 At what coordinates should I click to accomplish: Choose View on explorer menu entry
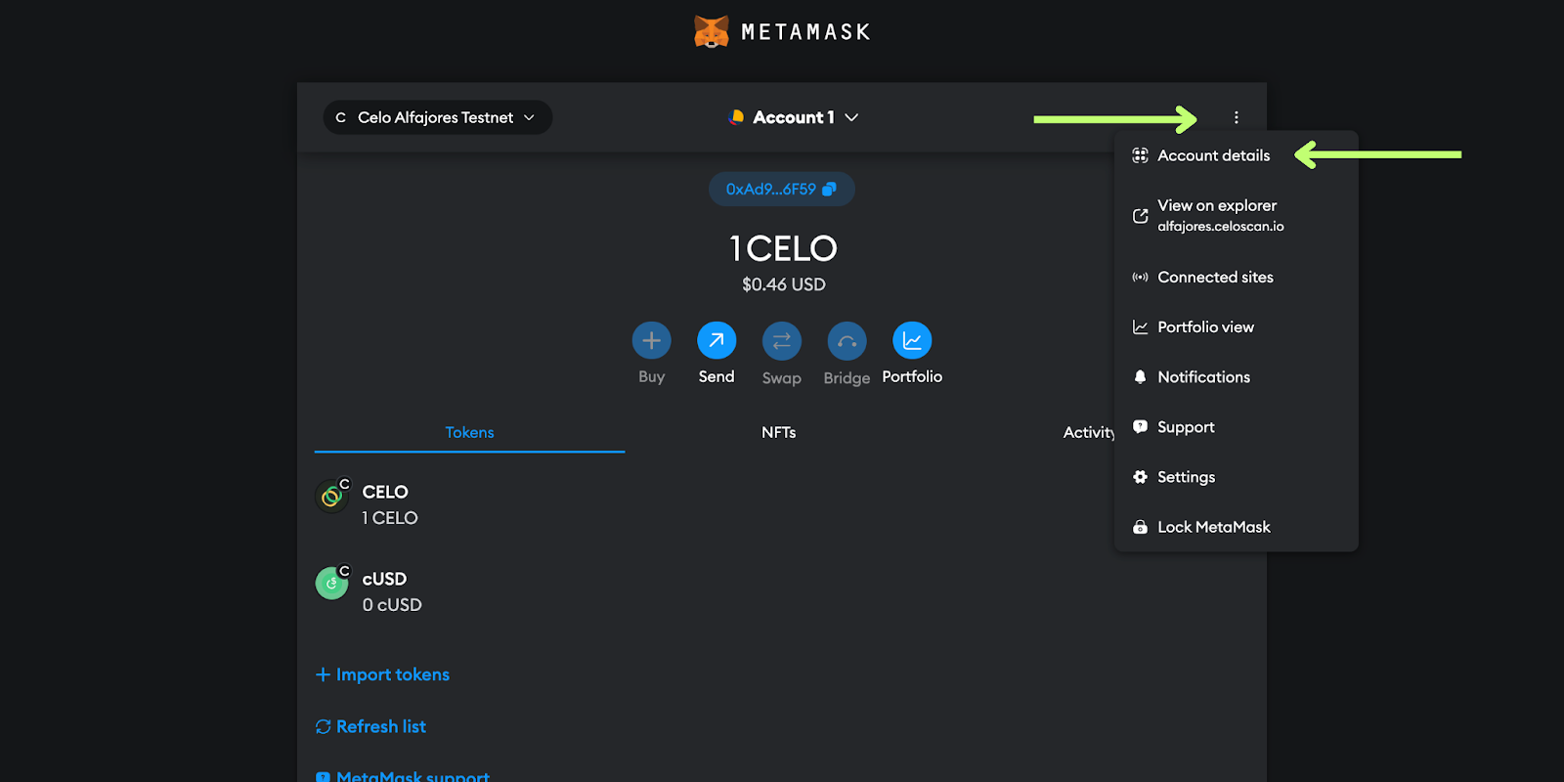pos(1237,216)
